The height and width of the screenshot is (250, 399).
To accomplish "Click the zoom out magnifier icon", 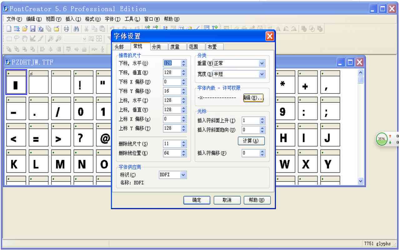I will click(58, 39).
